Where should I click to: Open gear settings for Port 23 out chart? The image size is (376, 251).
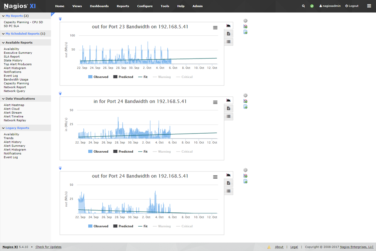[246, 21]
